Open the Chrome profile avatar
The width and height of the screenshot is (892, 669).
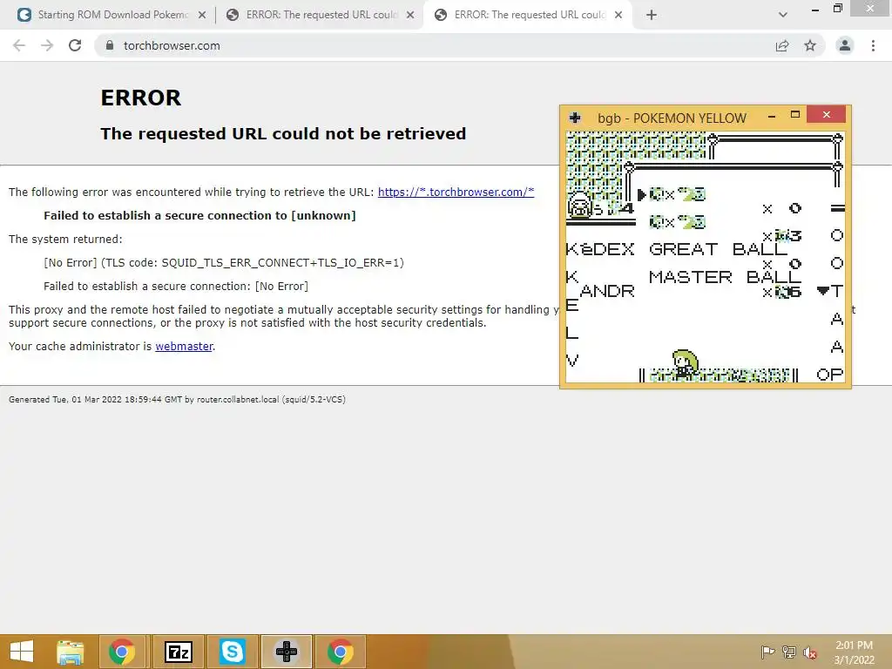pyautogui.click(x=845, y=45)
